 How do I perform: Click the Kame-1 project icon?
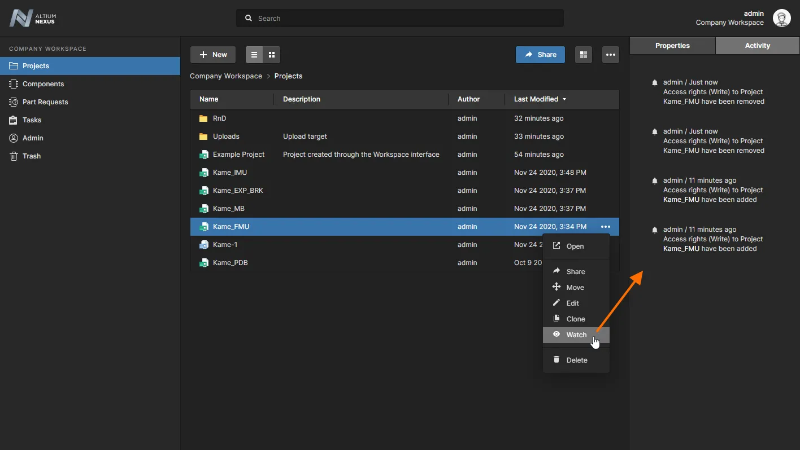(203, 245)
